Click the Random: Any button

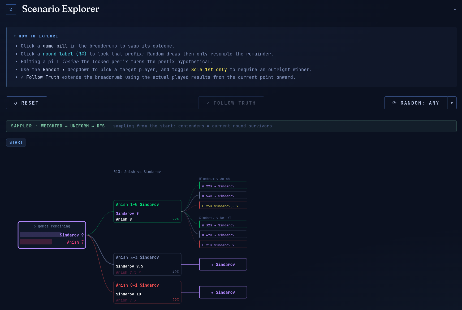coord(416,103)
